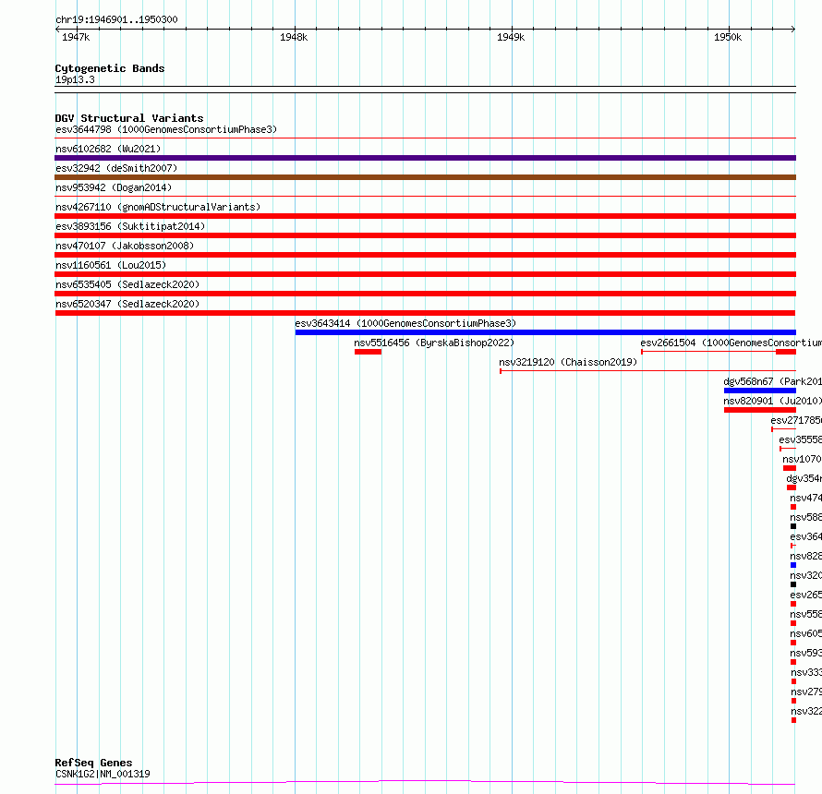Click the partially visible esv35558 label

coord(801,439)
